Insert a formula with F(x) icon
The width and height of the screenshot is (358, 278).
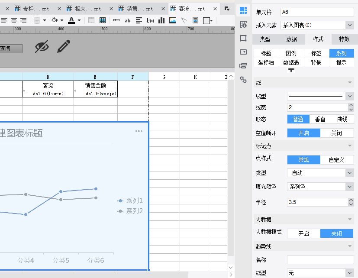(x=150, y=20)
